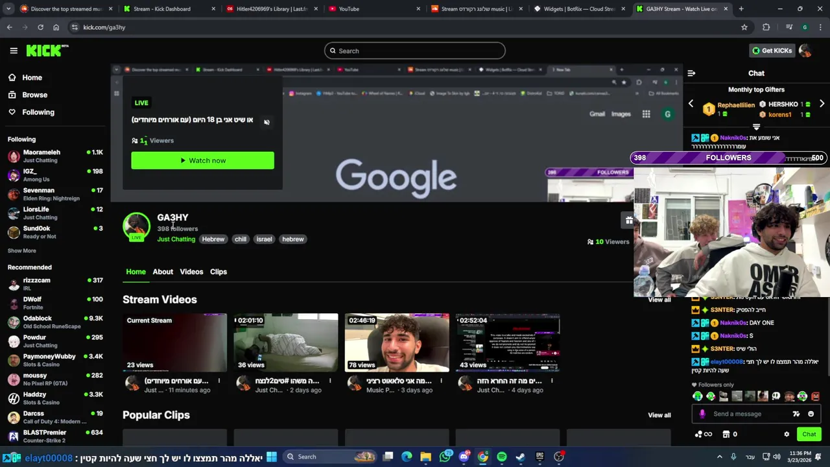Image resolution: width=830 pixels, height=467 pixels.
Task: Open Chrome extensions puzzle icon
Action: click(766, 27)
